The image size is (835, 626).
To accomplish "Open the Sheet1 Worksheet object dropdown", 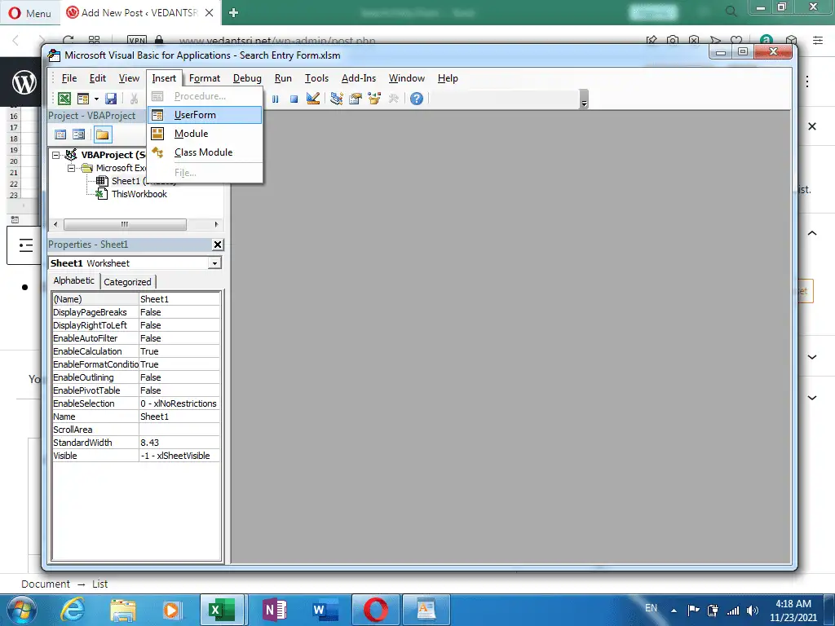I will (x=214, y=263).
